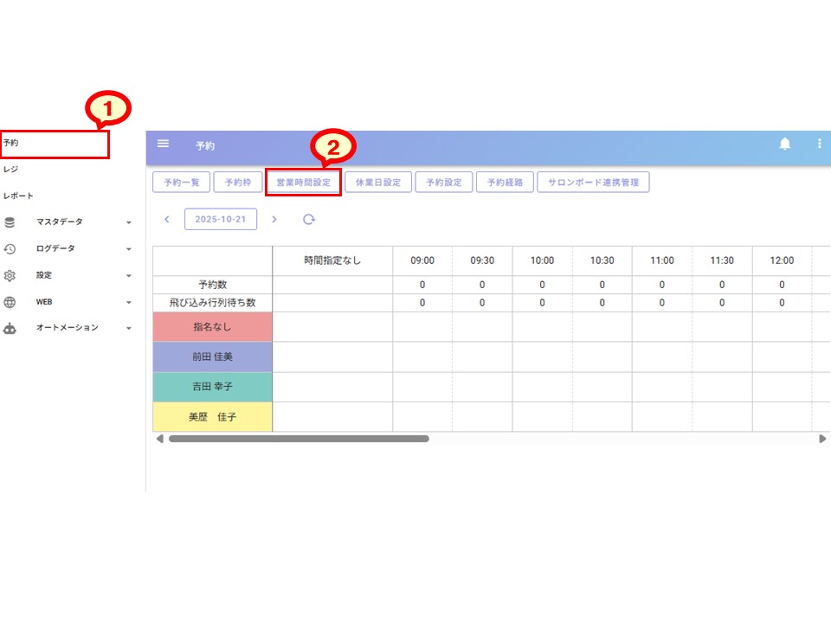Go to the previous day arrow
This screenshot has height=623, width=831.
pos(167,220)
